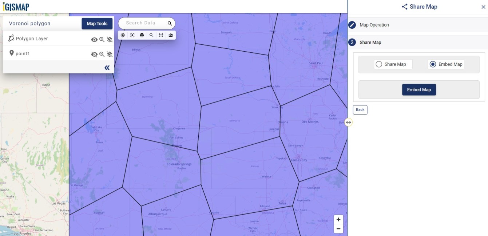Screen dimensions: 488x236
Task: Select the magnifier search tool in toolbar
Action: tap(151, 35)
